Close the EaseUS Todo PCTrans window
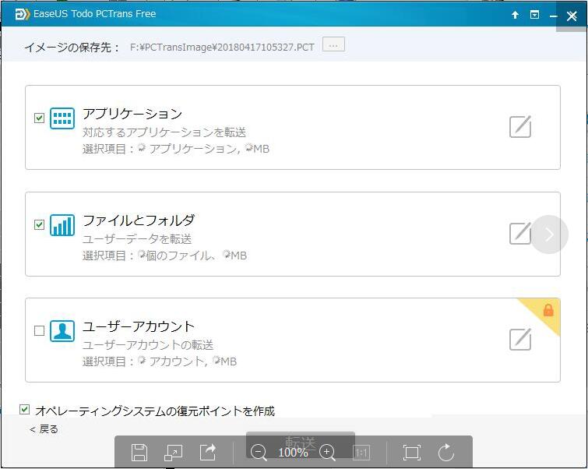The width and height of the screenshot is (588, 469). tap(572, 16)
